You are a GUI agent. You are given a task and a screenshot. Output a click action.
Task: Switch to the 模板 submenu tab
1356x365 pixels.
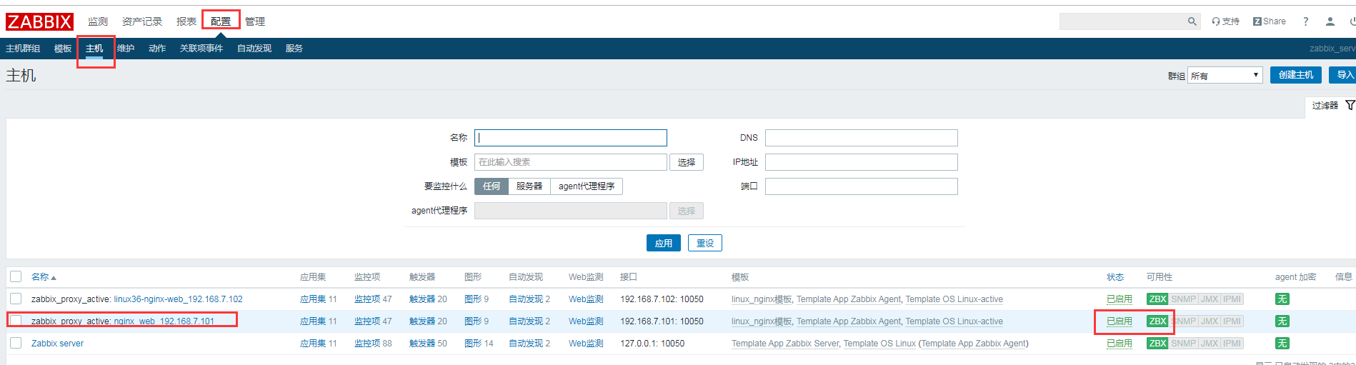[63, 49]
